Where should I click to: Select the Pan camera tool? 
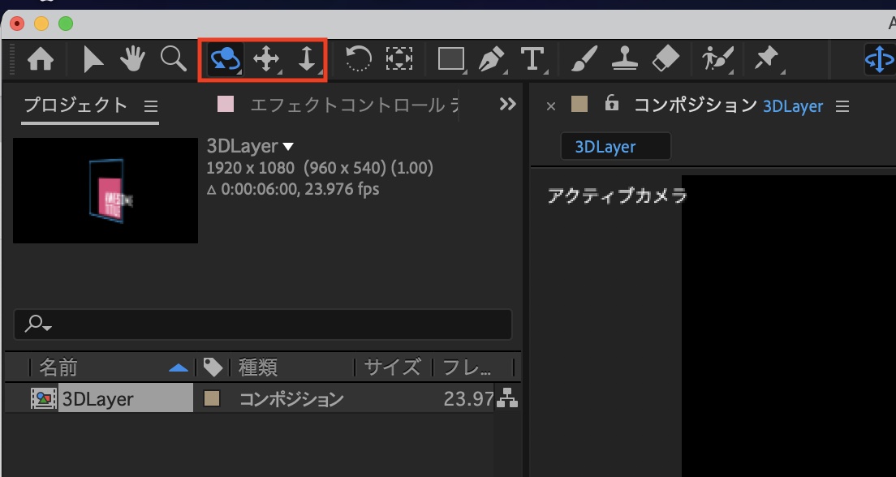pyautogui.click(x=266, y=59)
